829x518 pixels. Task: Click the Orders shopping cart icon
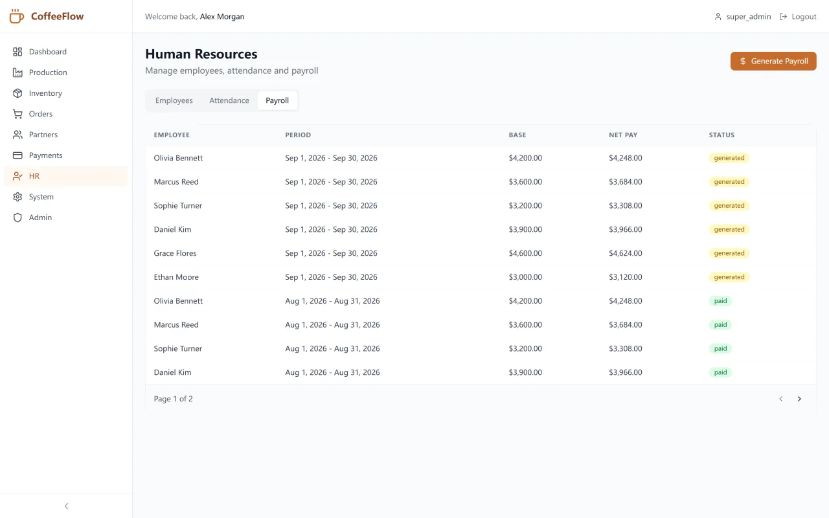coord(17,114)
